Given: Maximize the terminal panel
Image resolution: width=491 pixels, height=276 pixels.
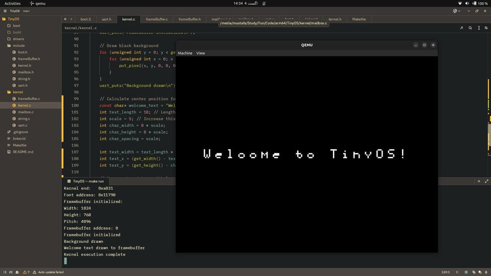Looking at the screenshot, I should pyautogui.click(x=486, y=181).
